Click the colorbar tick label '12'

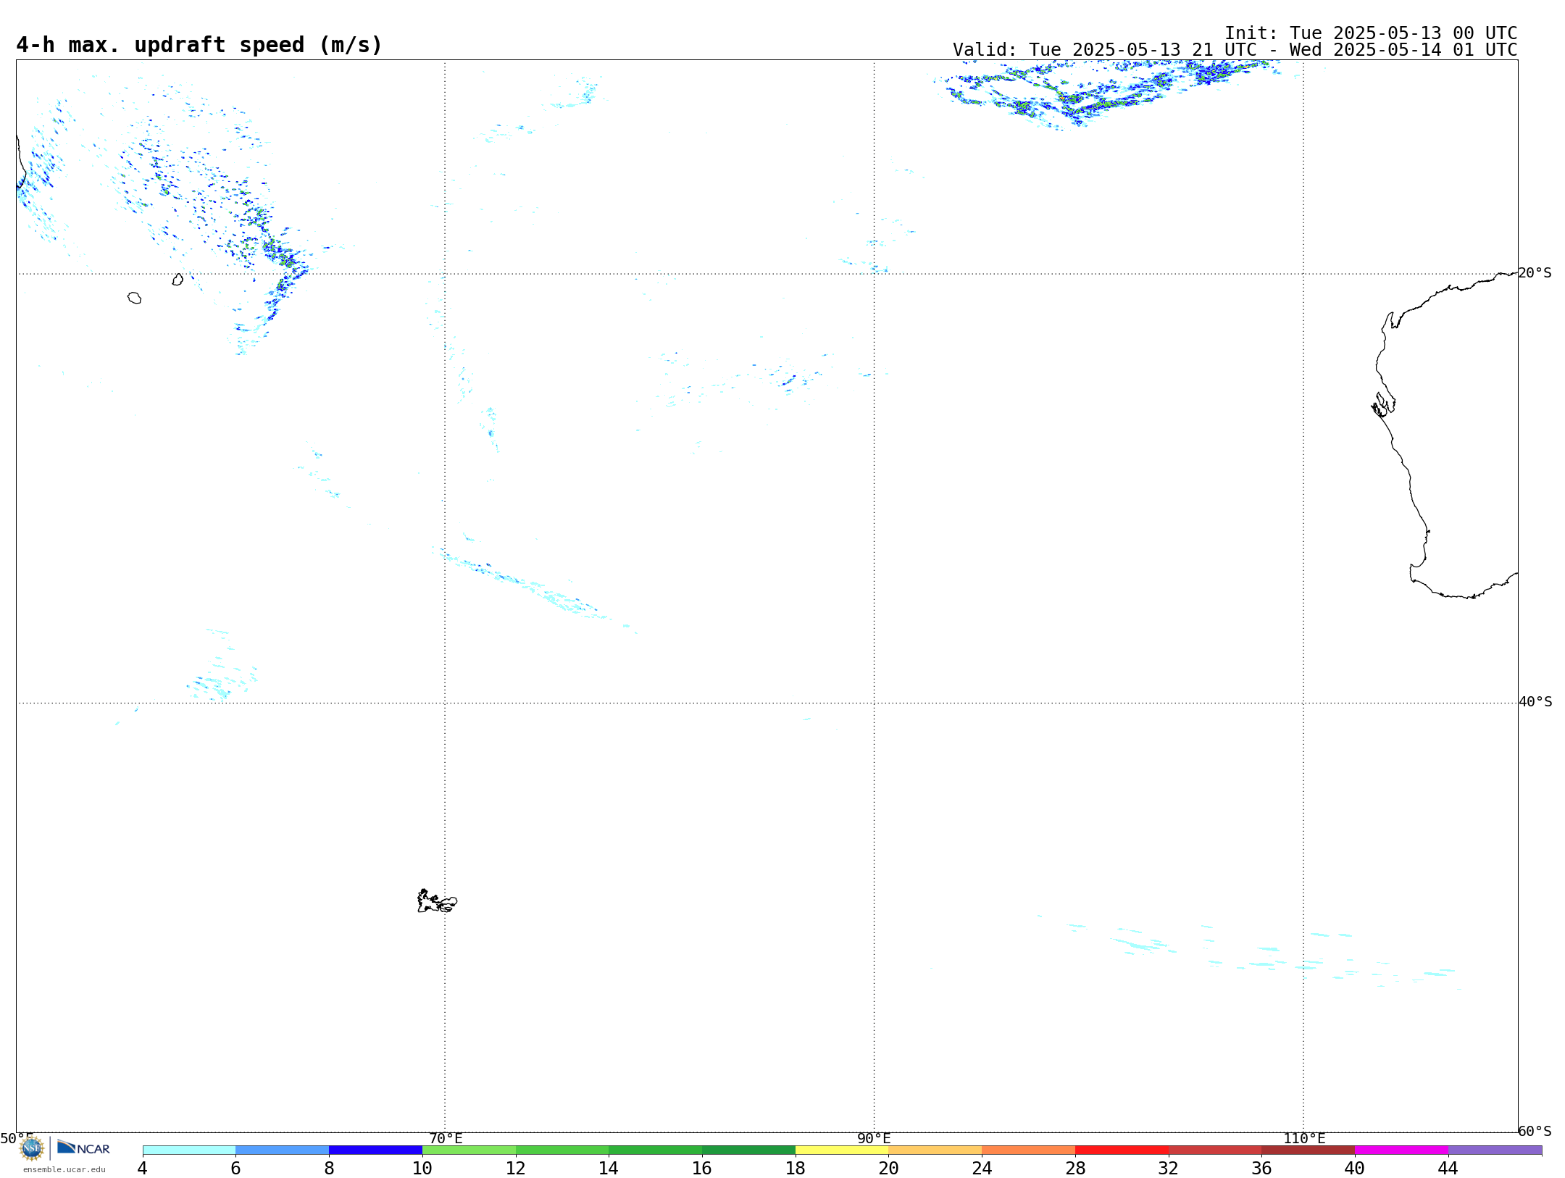coord(516,1168)
